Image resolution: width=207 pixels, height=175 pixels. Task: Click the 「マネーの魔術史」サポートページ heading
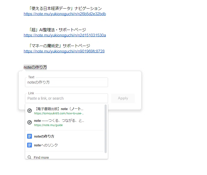(59, 46)
